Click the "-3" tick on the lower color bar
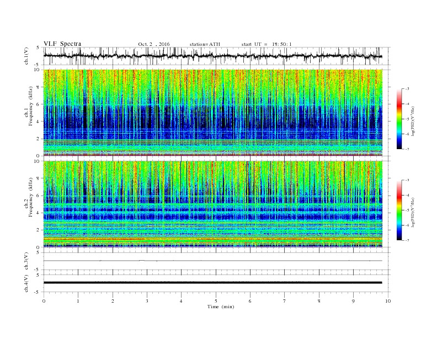 (407, 180)
